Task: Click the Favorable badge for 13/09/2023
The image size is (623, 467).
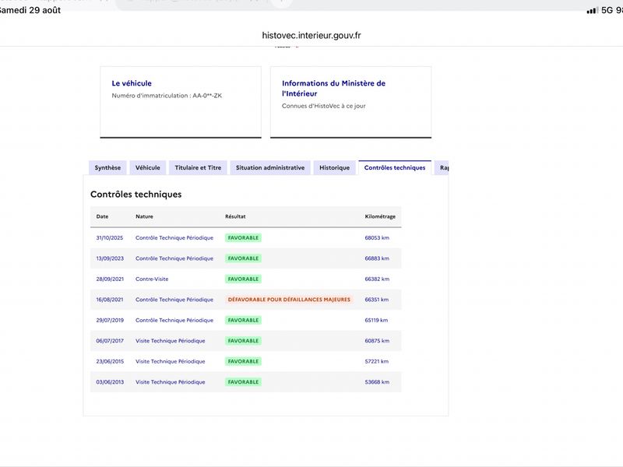Action: point(243,258)
